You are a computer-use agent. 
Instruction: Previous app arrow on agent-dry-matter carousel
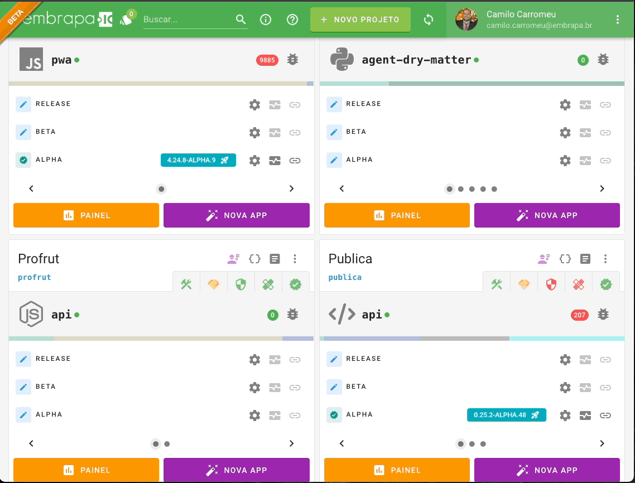click(x=342, y=189)
